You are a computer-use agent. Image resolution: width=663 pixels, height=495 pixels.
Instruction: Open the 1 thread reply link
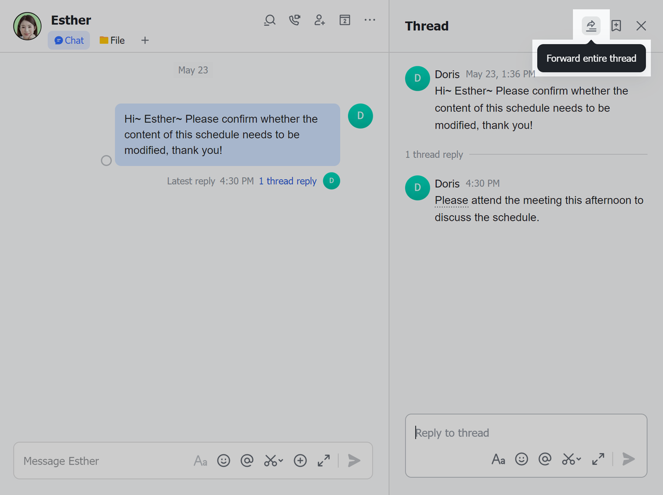tap(287, 181)
